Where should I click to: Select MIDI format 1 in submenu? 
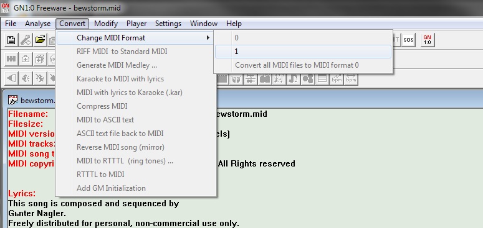click(303, 52)
